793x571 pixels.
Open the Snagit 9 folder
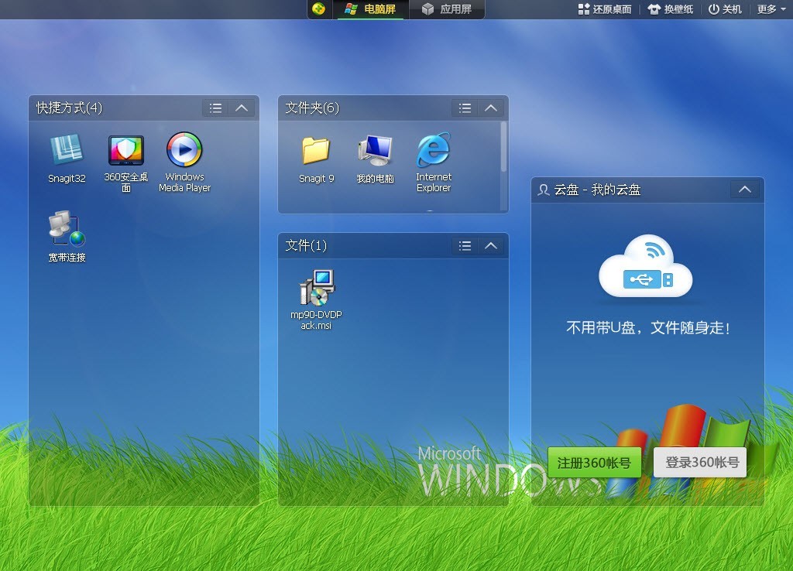click(x=316, y=150)
